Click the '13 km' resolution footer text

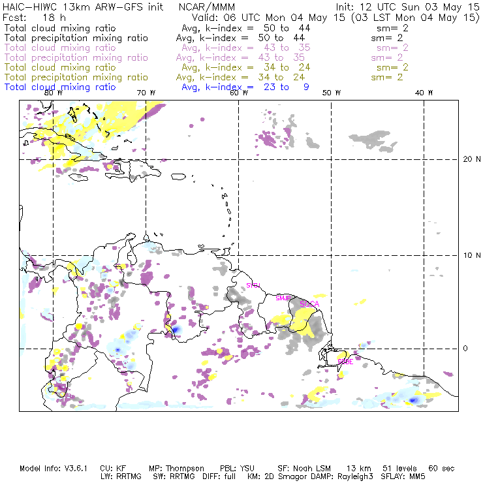click(359, 469)
